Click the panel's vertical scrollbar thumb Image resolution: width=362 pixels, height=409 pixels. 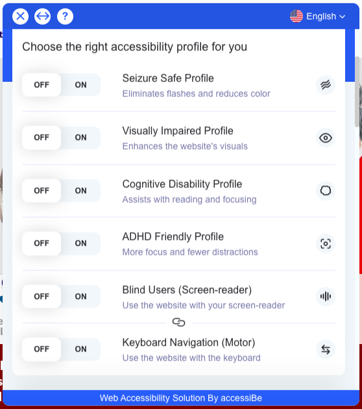357,92
